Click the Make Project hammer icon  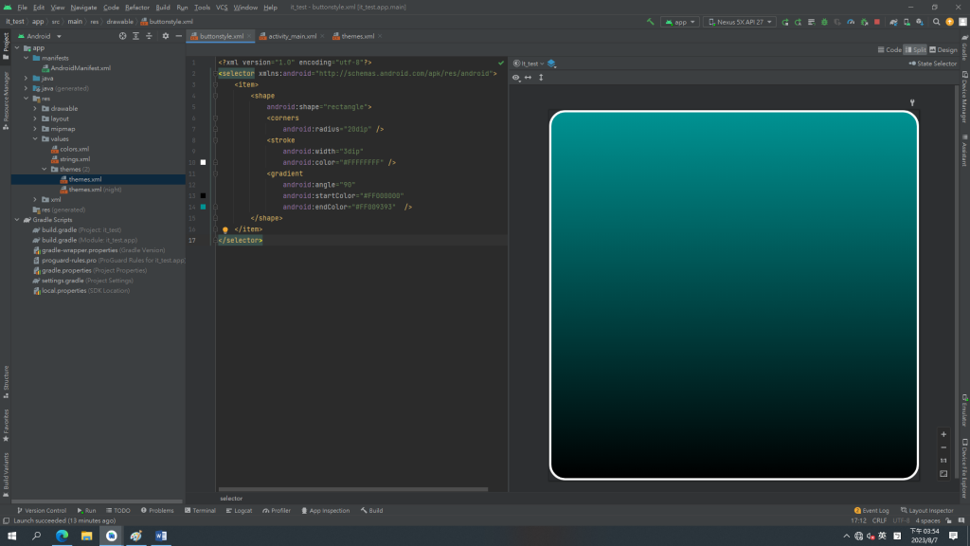[650, 22]
